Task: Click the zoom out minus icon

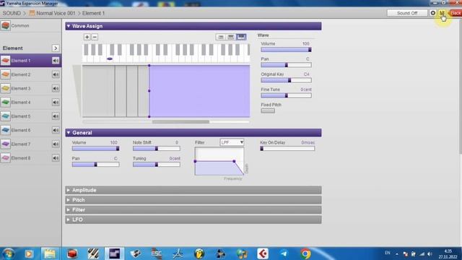Action: [x=95, y=37]
